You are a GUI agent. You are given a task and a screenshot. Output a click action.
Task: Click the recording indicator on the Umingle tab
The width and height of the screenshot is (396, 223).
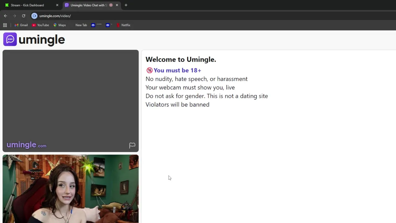pyautogui.click(x=111, y=5)
